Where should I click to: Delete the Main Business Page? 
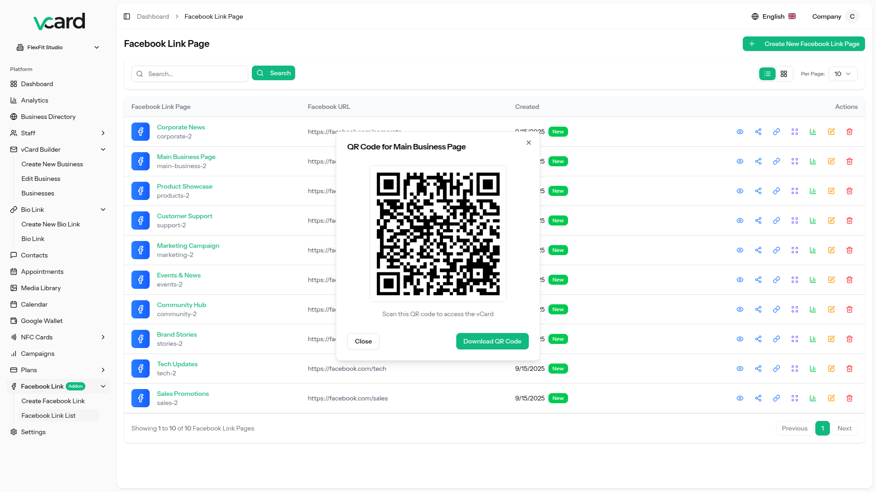click(x=850, y=161)
